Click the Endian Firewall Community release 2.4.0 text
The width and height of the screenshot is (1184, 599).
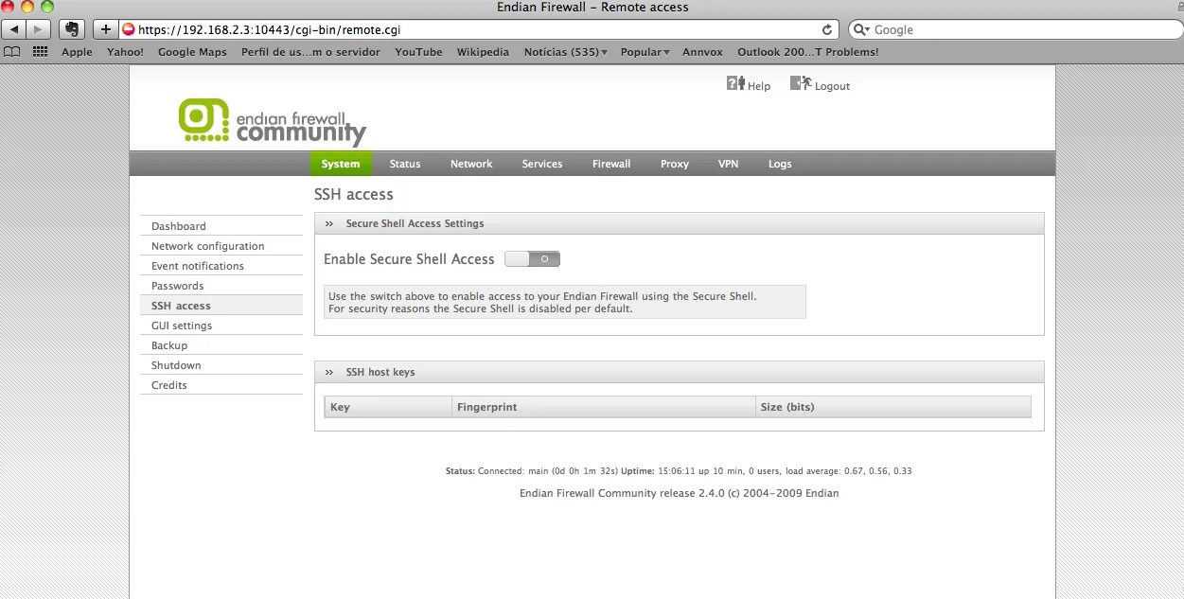[680, 493]
